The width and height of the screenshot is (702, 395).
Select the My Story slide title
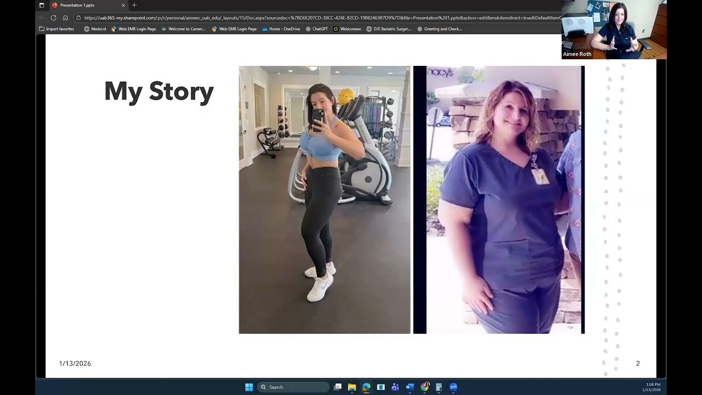pyautogui.click(x=159, y=91)
